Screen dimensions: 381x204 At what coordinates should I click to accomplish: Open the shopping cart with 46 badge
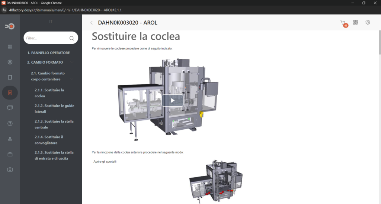[x=344, y=23]
